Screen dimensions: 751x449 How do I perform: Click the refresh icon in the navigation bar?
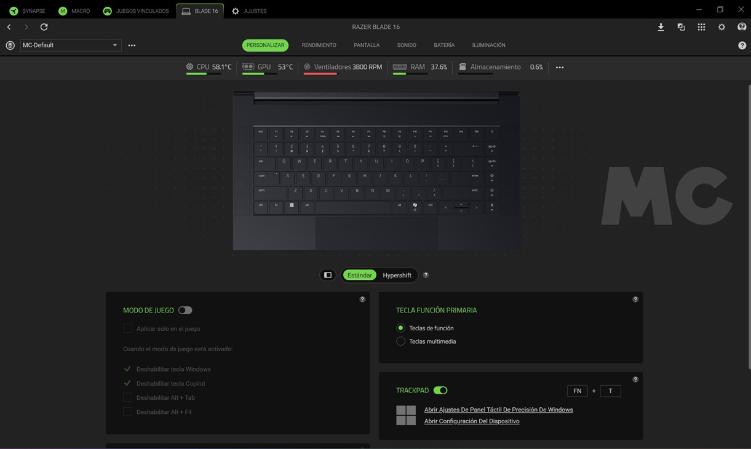coord(44,27)
